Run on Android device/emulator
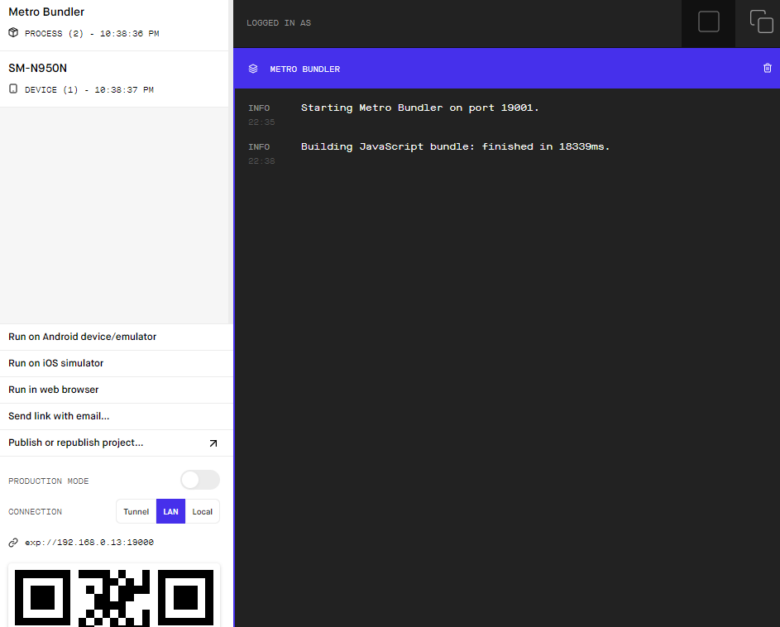Image resolution: width=780 pixels, height=627 pixels. [x=117, y=337]
